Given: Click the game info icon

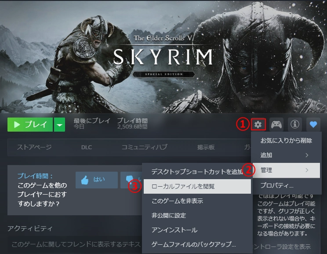Looking at the screenshot, I should pyautogui.click(x=294, y=125).
